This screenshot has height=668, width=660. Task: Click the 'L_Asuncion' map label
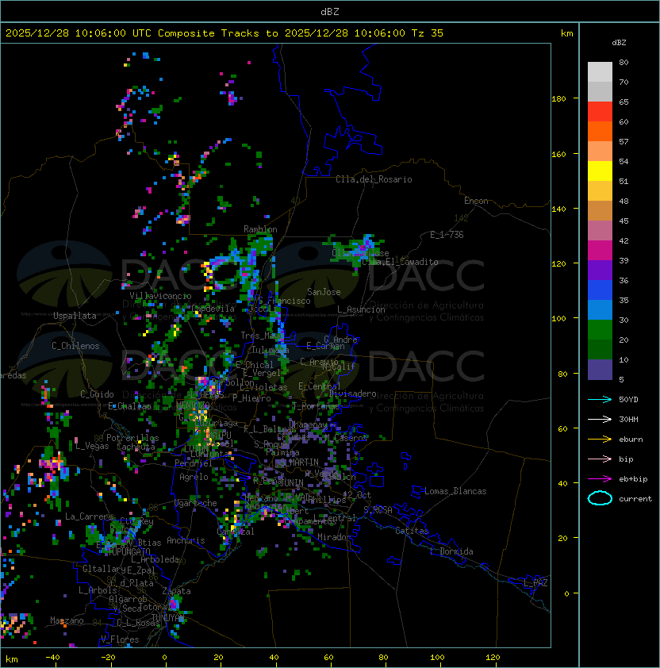coord(361,309)
